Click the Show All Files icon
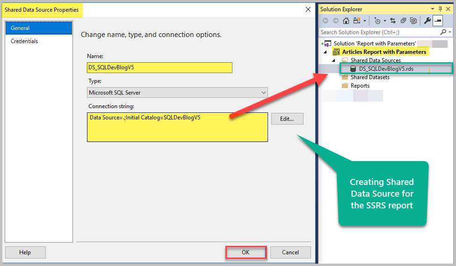This screenshot has width=456, height=266. point(413,21)
